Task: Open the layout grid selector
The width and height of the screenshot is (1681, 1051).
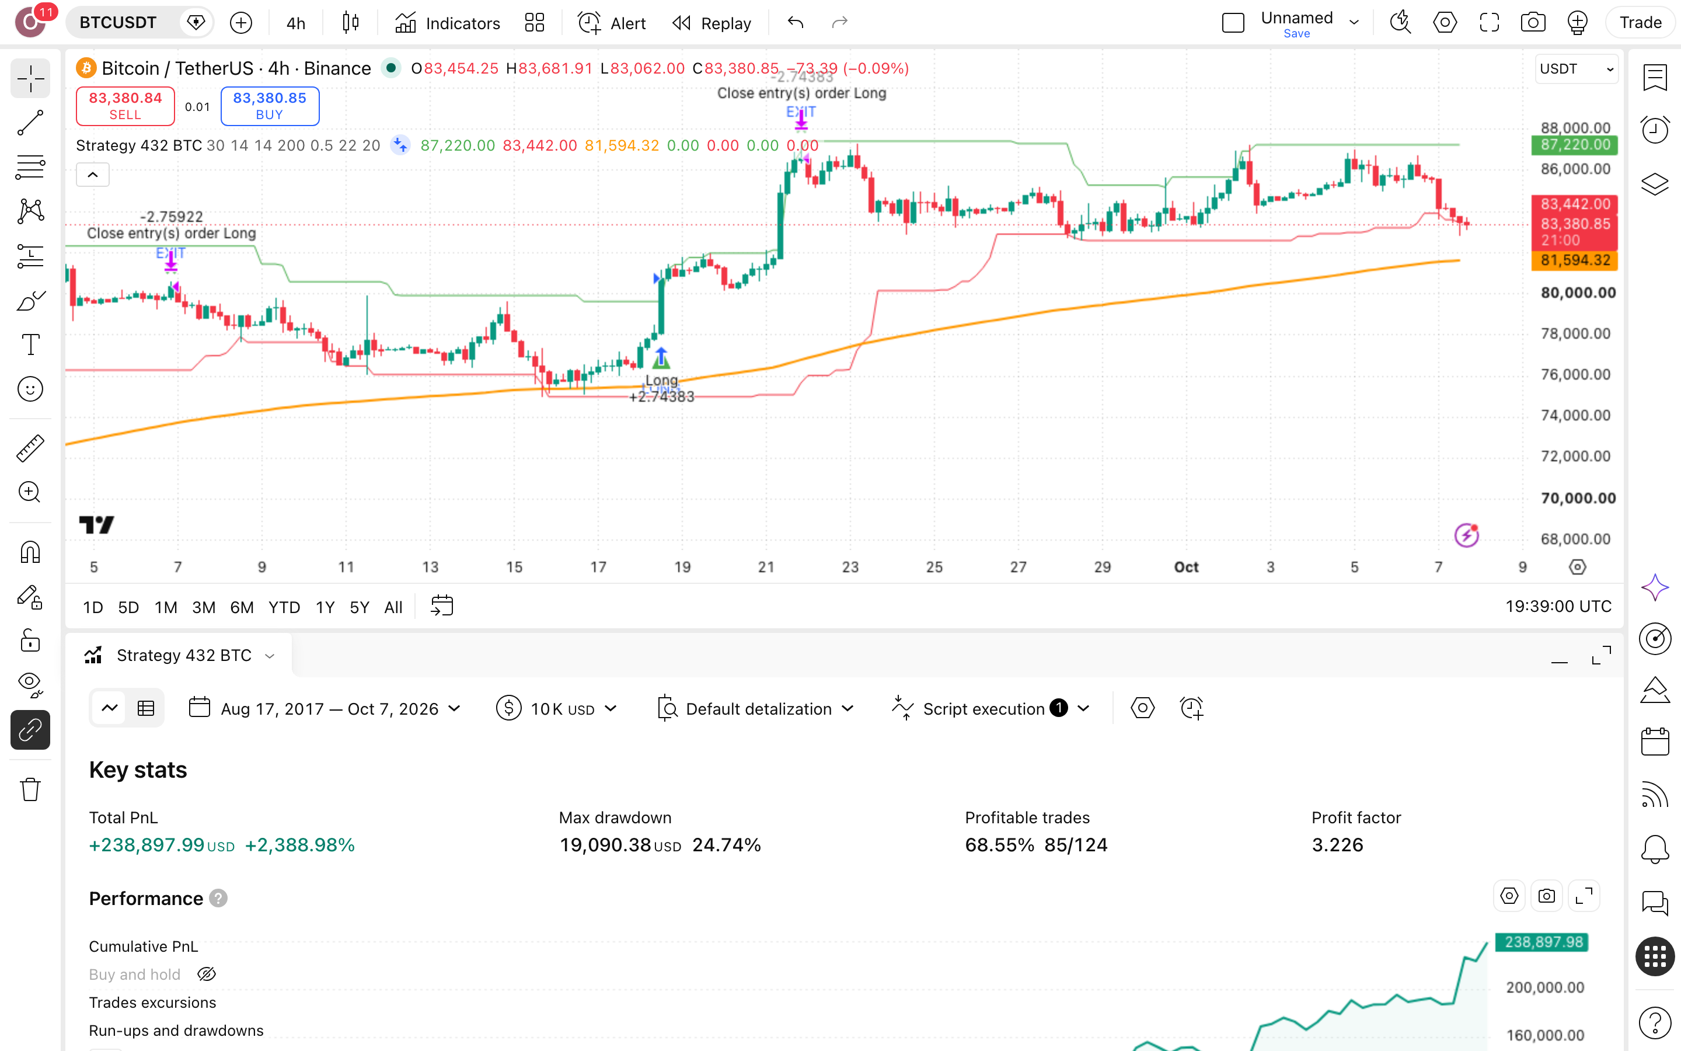Action: coord(534,23)
